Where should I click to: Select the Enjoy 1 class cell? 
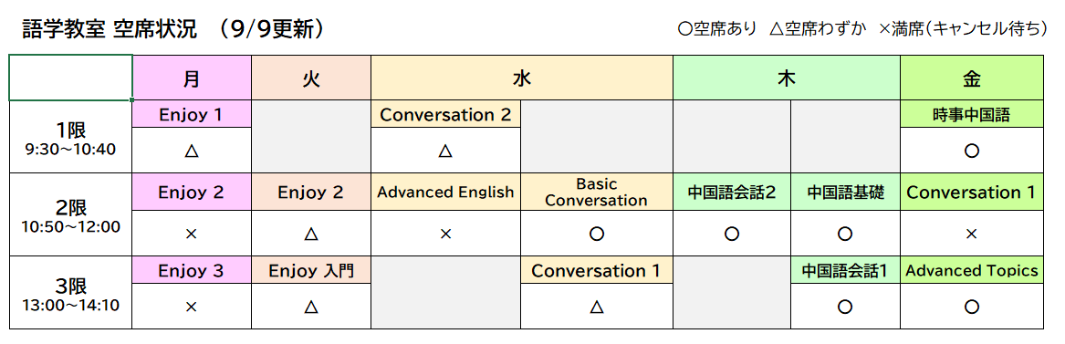192,115
